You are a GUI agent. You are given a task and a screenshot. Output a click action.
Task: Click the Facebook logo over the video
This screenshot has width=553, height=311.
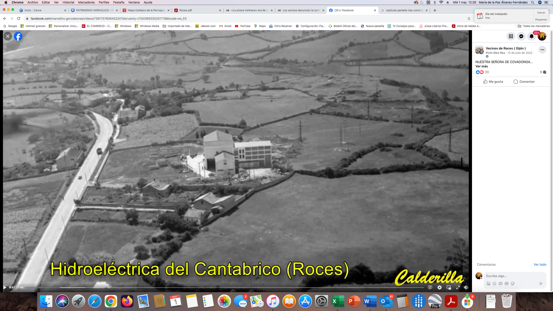pyautogui.click(x=18, y=36)
